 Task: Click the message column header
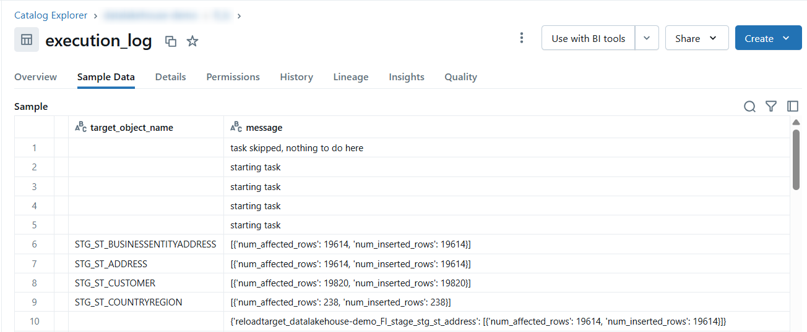pyautogui.click(x=264, y=128)
